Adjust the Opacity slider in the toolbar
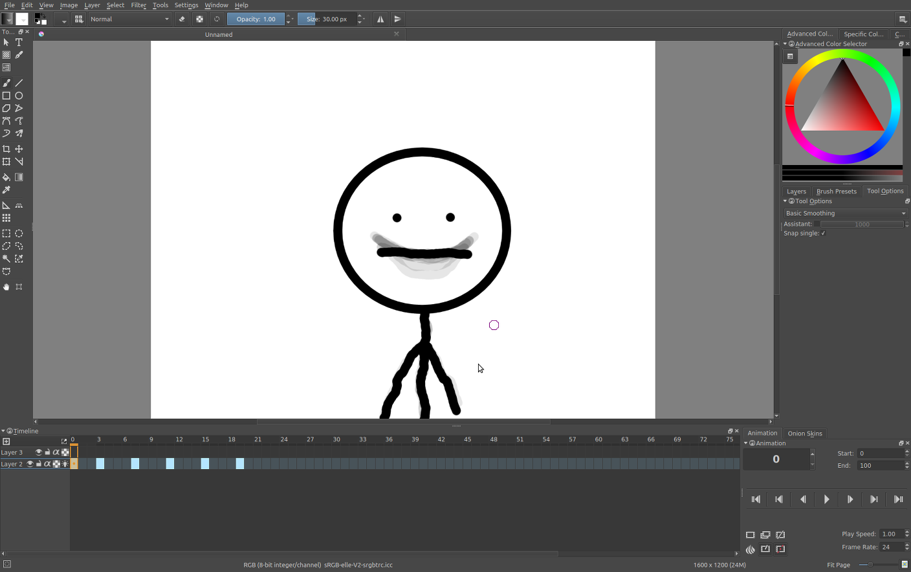The width and height of the screenshot is (911, 572). pyautogui.click(x=256, y=19)
